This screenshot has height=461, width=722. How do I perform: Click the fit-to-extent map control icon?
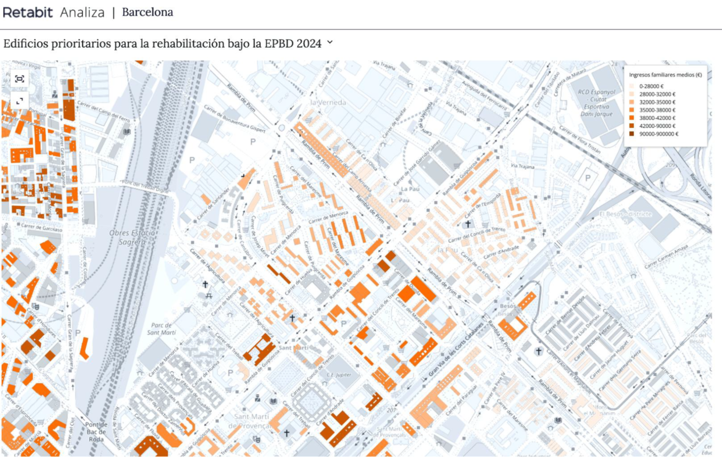(x=19, y=79)
